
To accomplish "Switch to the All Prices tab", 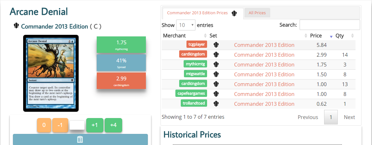I will (257, 13).
